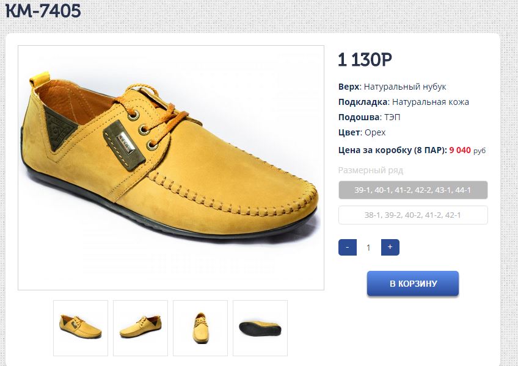Click the Цена за коробку label

(392, 149)
